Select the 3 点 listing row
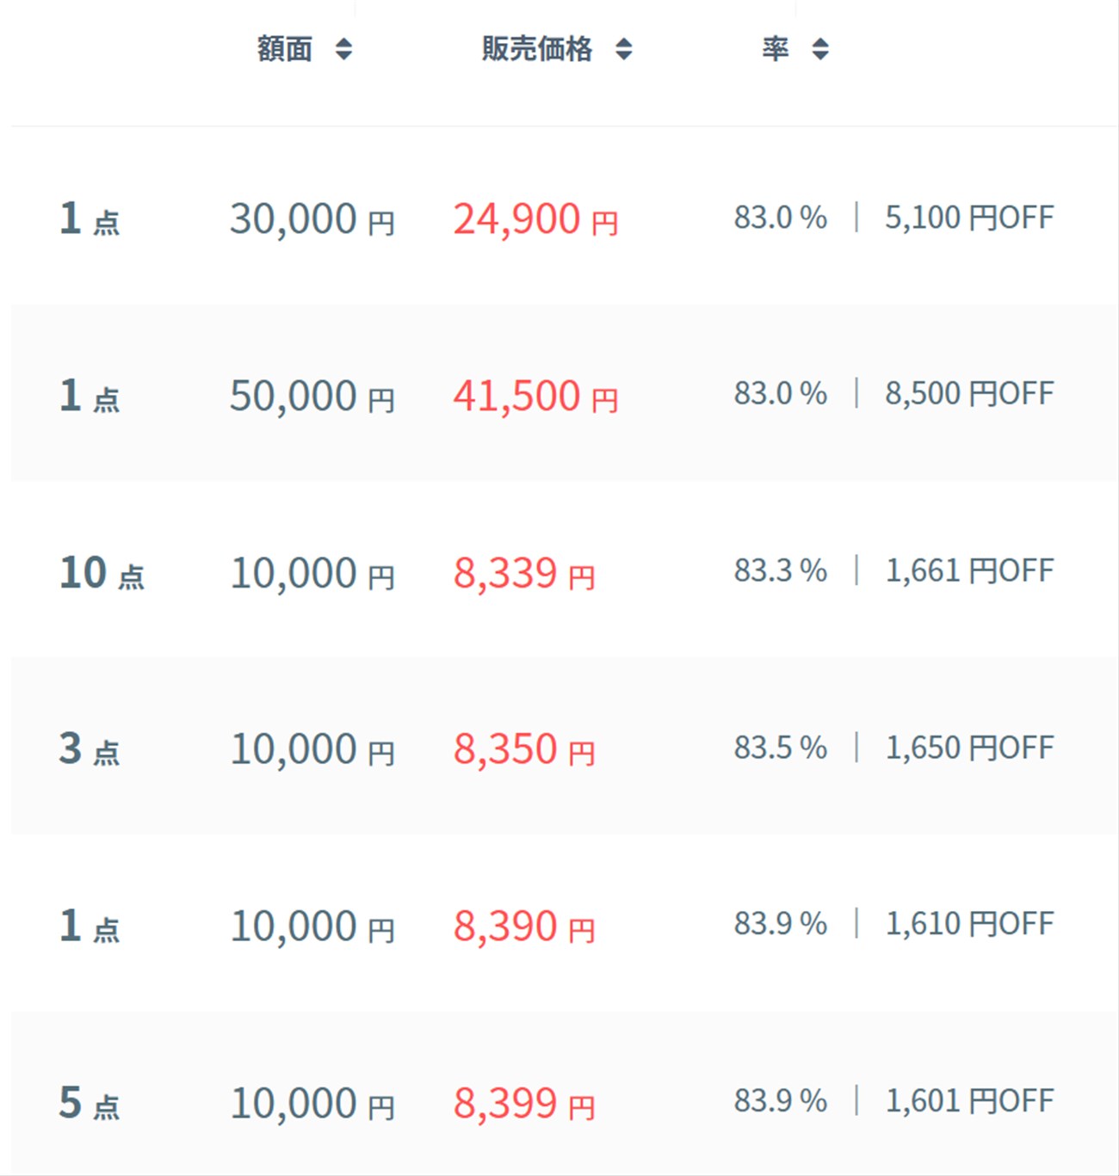Screen dimensions: 1119x1176 click(564, 747)
